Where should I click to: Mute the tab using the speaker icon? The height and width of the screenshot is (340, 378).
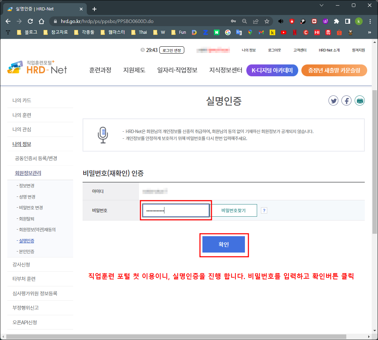click(281, 21)
